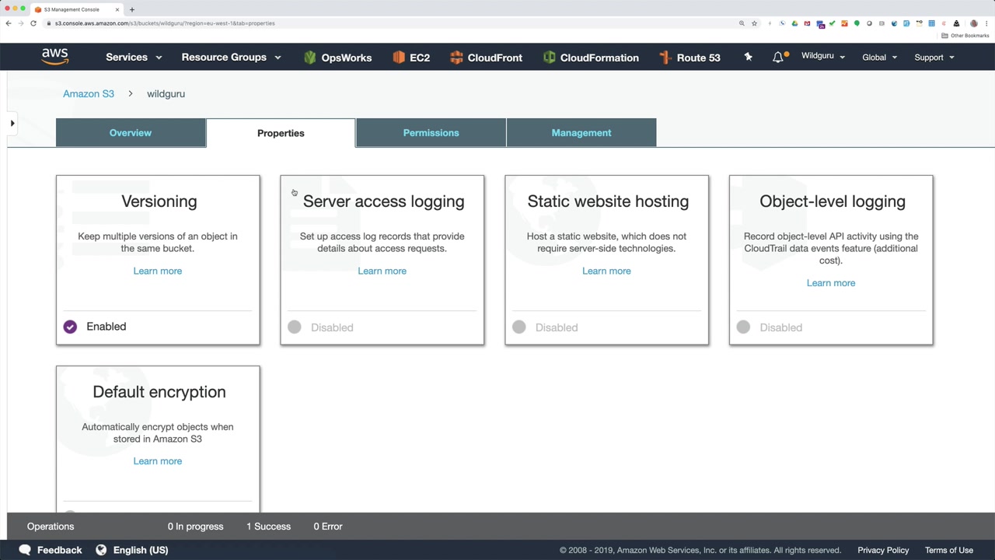The image size is (995, 560).
Task: Reload the page with refresh icon
Action: (33, 23)
